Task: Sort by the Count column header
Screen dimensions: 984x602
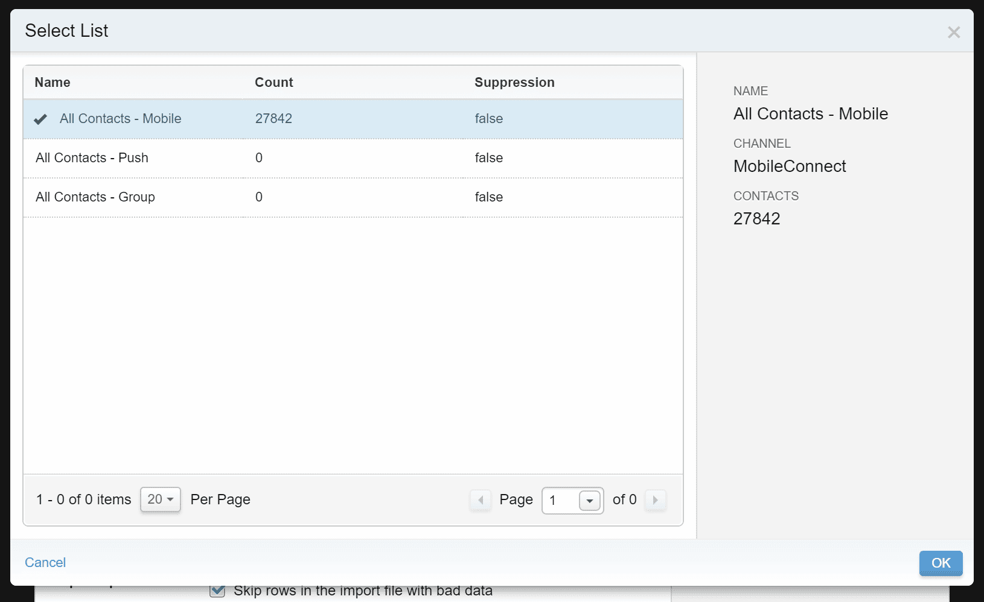Action: click(x=273, y=83)
